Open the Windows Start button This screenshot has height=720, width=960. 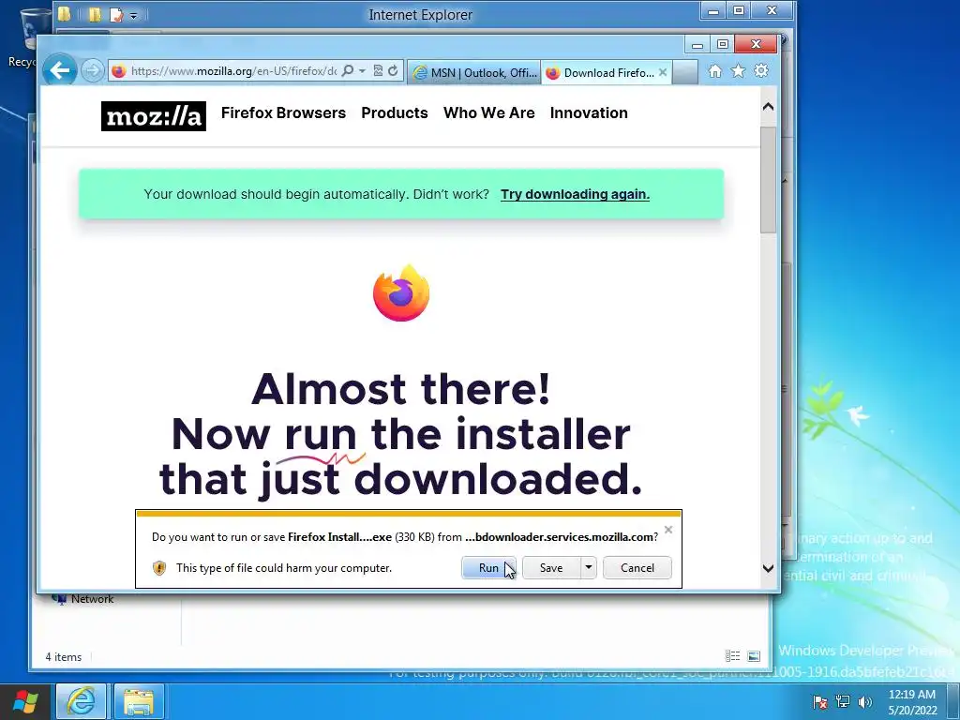tap(25, 701)
